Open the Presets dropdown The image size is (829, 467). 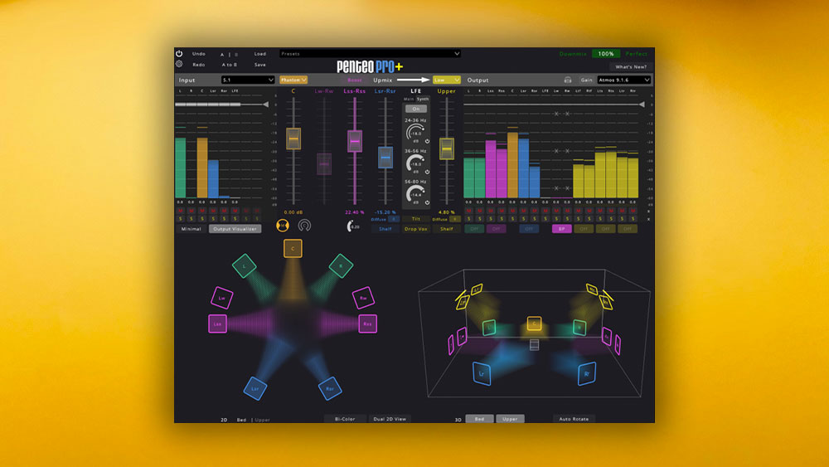[370, 53]
